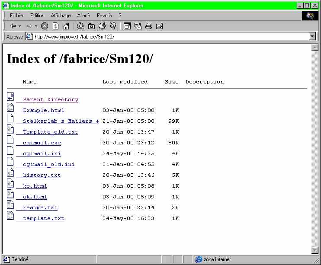Open the Search toolbar icon

(x=80, y=26)
